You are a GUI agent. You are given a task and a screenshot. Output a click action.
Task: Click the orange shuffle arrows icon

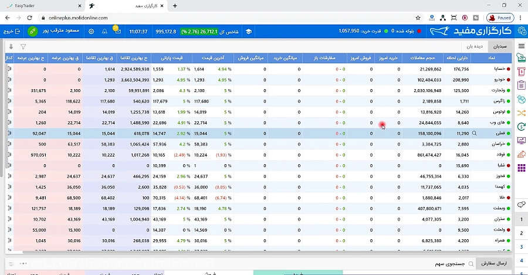(x=522, y=113)
